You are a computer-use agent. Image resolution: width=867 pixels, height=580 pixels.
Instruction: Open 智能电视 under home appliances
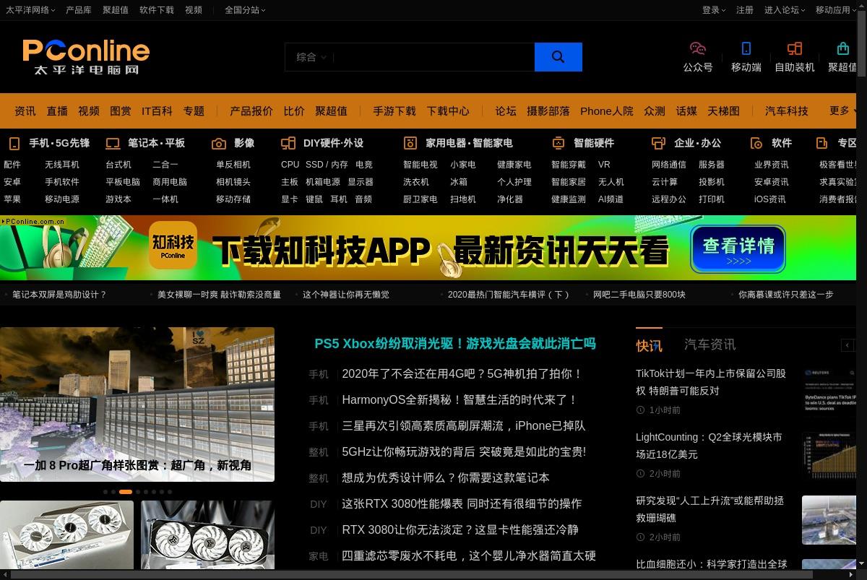[x=420, y=165]
